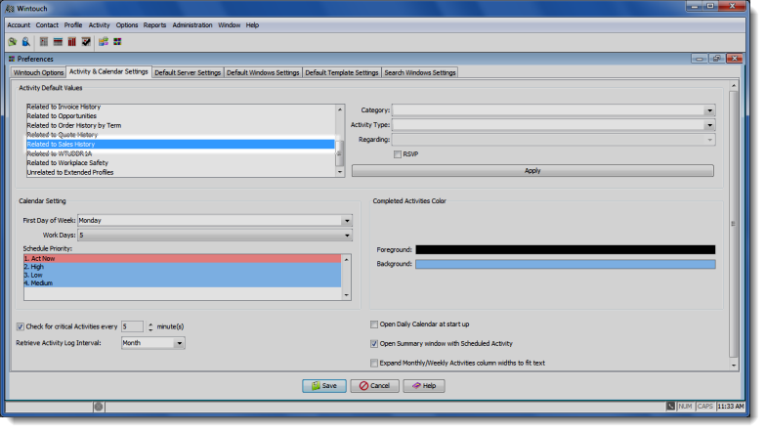Click the Apply button
The width and height of the screenshot is (765, 432).
(x=532, y=171)
